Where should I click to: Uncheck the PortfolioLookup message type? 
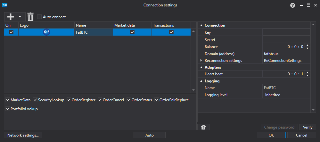pyautogui.click(x=8, y=109)
